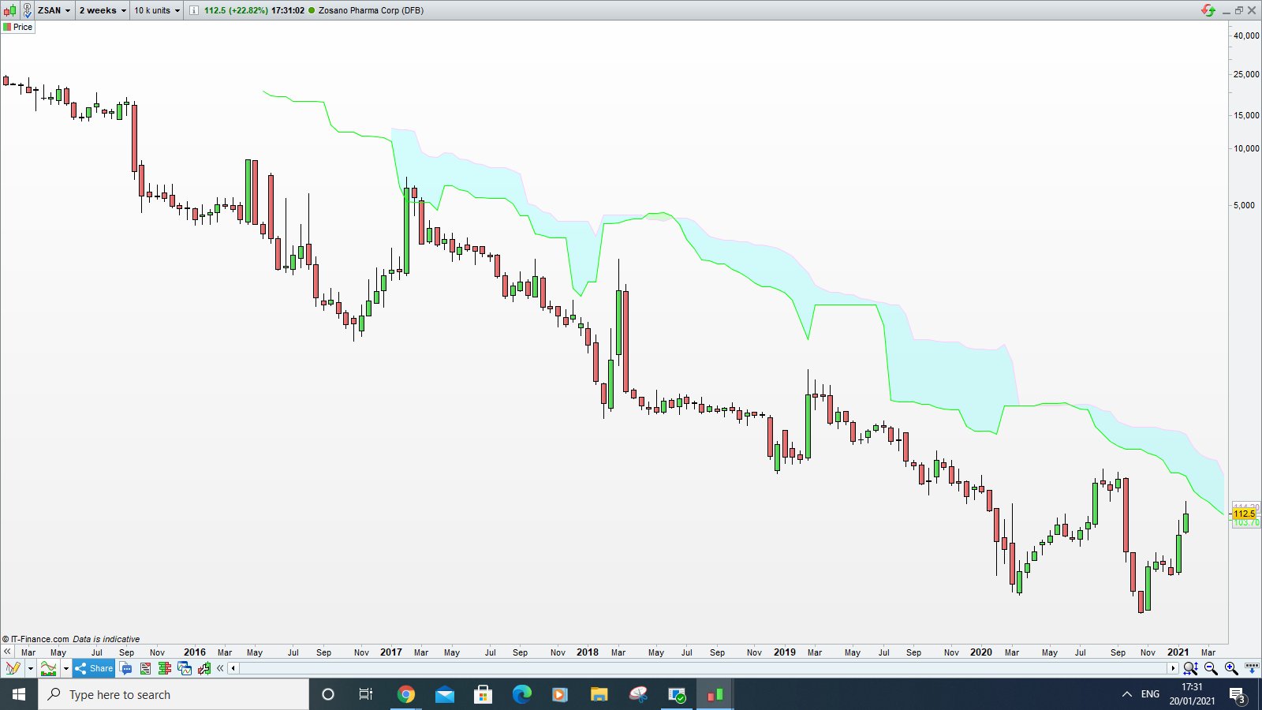Viewport: 1262px width, 710px height.
Task: Click the order book green-red bars icon
Action: [164, 668]
